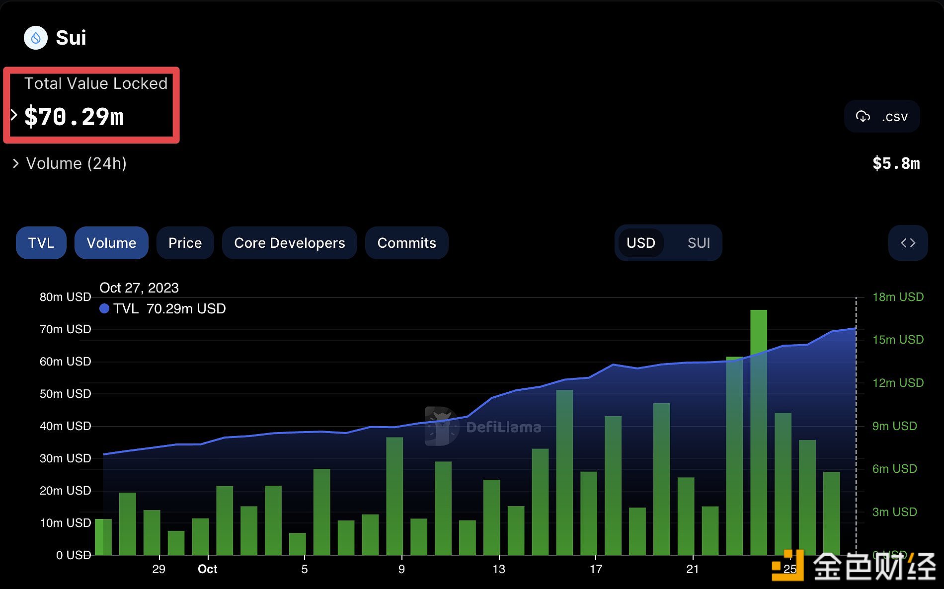Click the $70.29m TVL value

click(x=74, y=117)
